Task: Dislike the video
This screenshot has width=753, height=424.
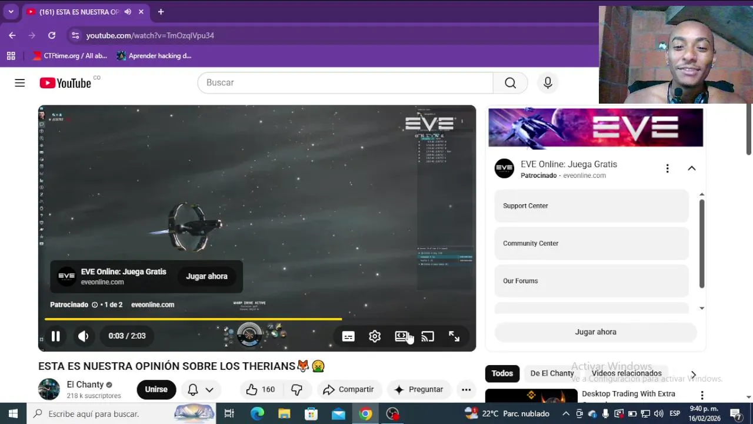Action: point(297,389)
